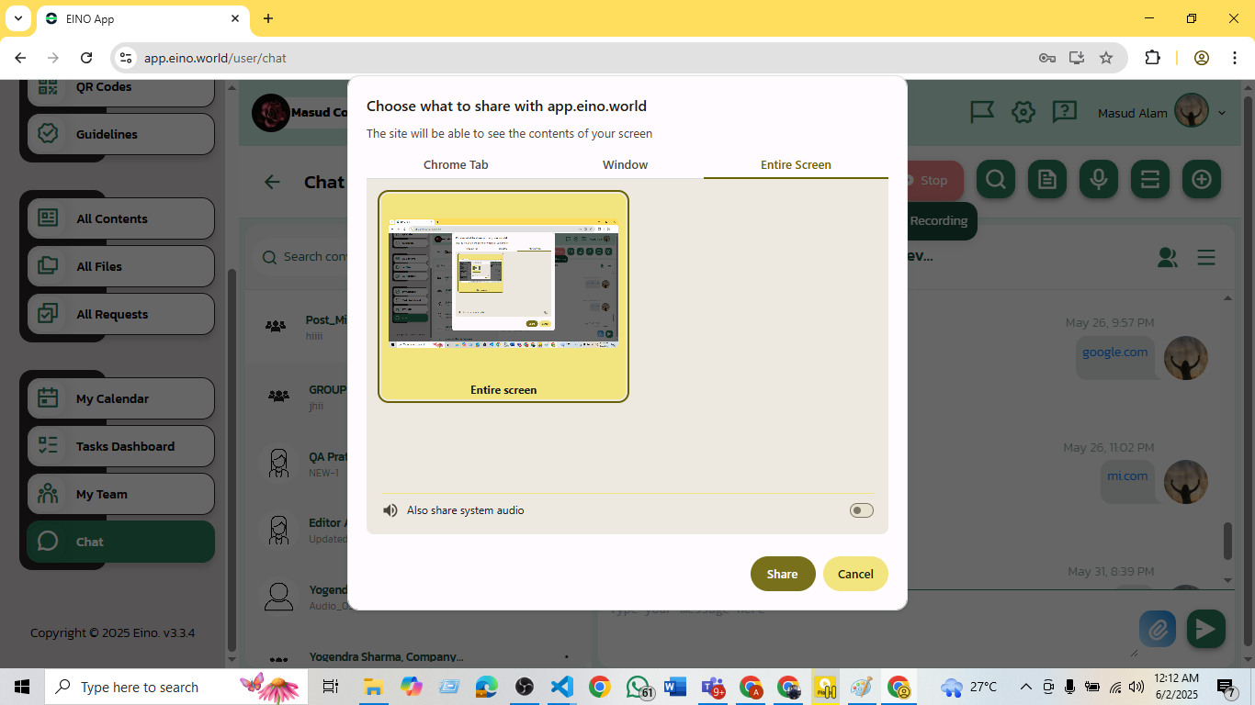Open QR Codes in the sidebar

pyautogui.click(x=121, y=88)
